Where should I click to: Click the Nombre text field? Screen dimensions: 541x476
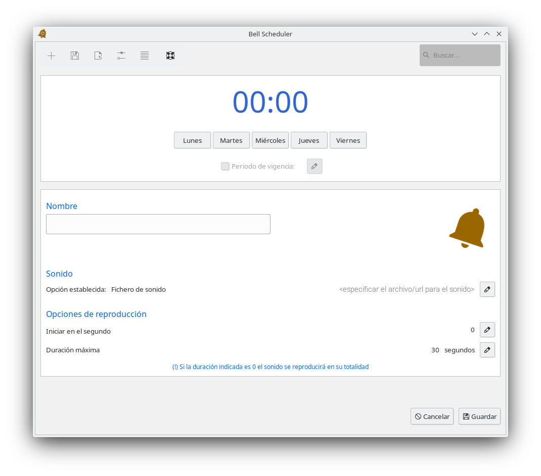point(158,224)
